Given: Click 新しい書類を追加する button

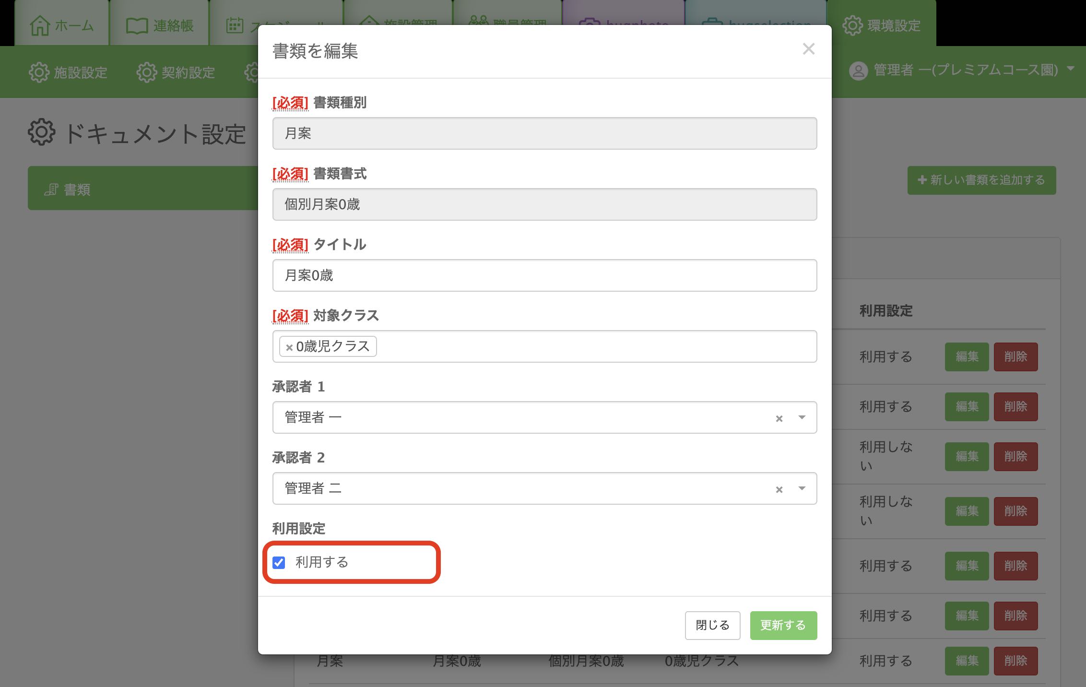Looking at the screenshot, I should pos(981,180).
